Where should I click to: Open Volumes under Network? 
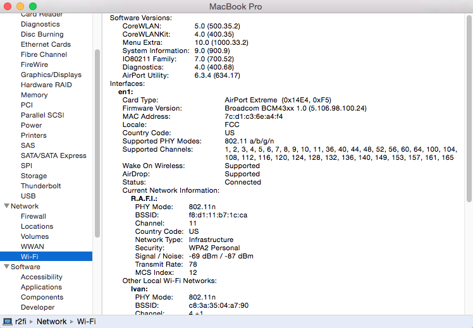[35, 236]
